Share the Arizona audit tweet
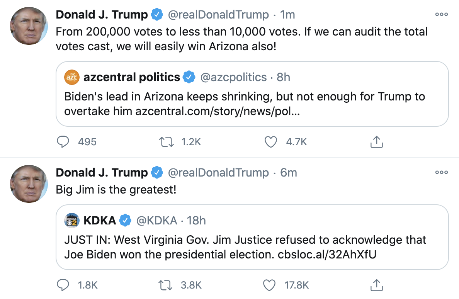Screen dimensions: 459x299 click(376, 142)
